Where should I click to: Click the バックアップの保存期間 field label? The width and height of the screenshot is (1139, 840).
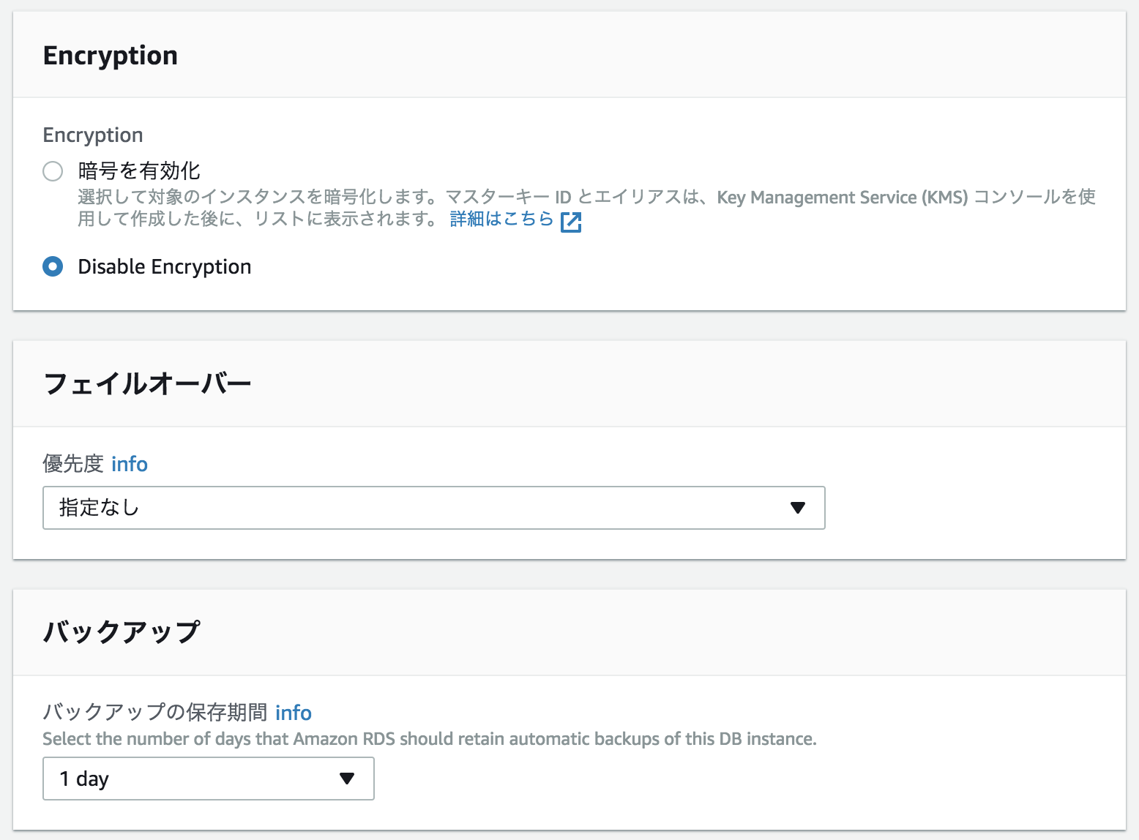click(x=155, y=712)
